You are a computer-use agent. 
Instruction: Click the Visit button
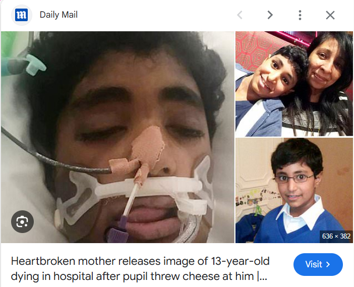(318, 264)
